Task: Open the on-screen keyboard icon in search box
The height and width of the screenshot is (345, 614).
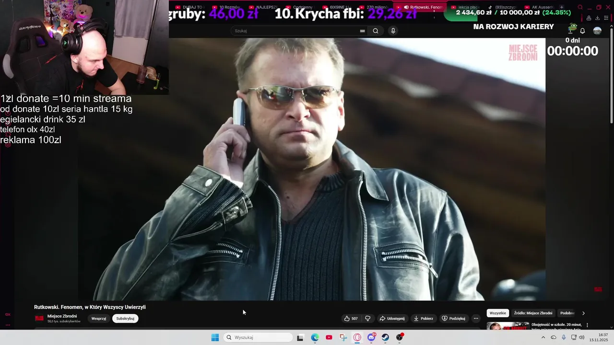Action: click(x=362, y=31)
